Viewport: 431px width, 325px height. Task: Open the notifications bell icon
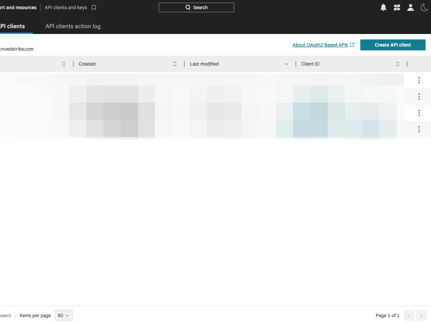[x=383, y=7]
